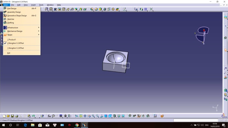
Task: Open the Pad sub-toolbar arrow
Action: pyautogui.click(x=48, y=11)
